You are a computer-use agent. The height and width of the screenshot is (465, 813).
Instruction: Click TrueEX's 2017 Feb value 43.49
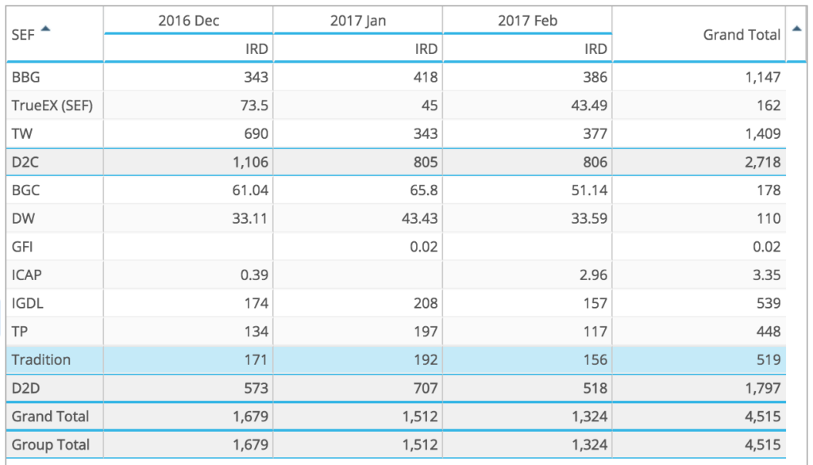pos(589,106)
